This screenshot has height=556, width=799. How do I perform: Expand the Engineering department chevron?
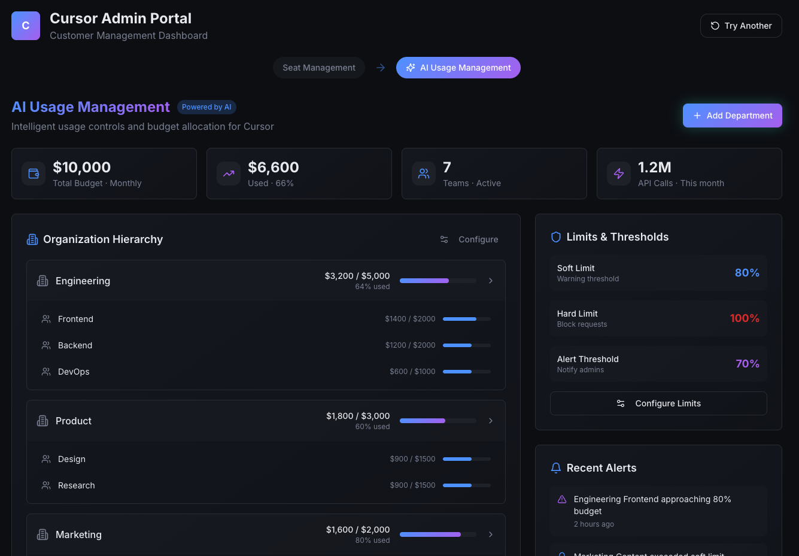click(x=491, y=281)
